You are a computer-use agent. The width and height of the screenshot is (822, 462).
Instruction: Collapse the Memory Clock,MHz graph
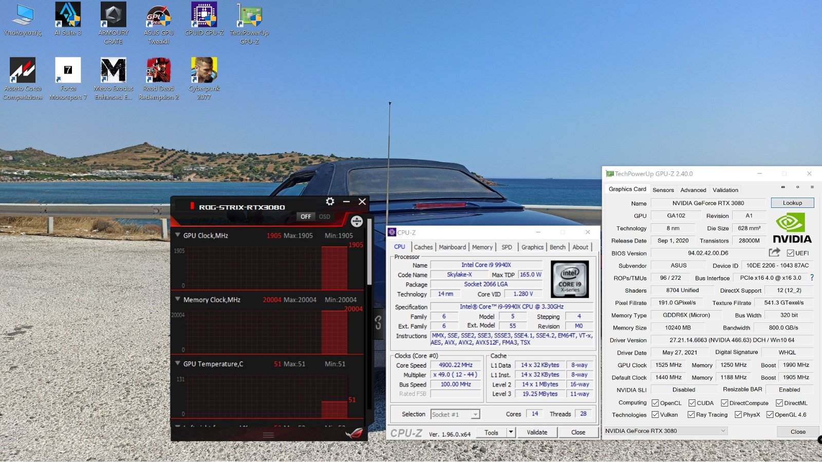pyautogui.click(x=178, y=299)
